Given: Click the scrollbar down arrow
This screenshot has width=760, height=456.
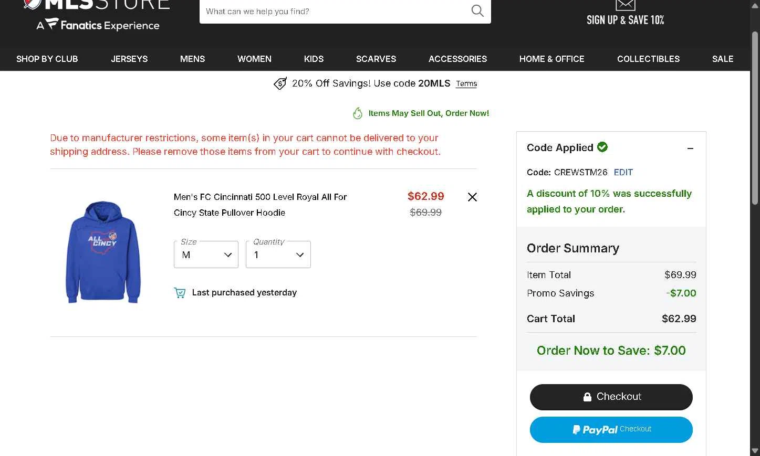Looking at the screenshot, I should pyautogui.click(x=755, y=451).
